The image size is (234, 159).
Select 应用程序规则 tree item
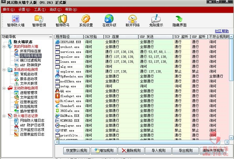pyautogui.click(x=31, y=56)
